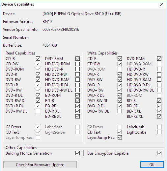The image size is (167, 171).
Task: Toggle write Layer Jump Rec. checkbox
Action: (x=120, y=138)
